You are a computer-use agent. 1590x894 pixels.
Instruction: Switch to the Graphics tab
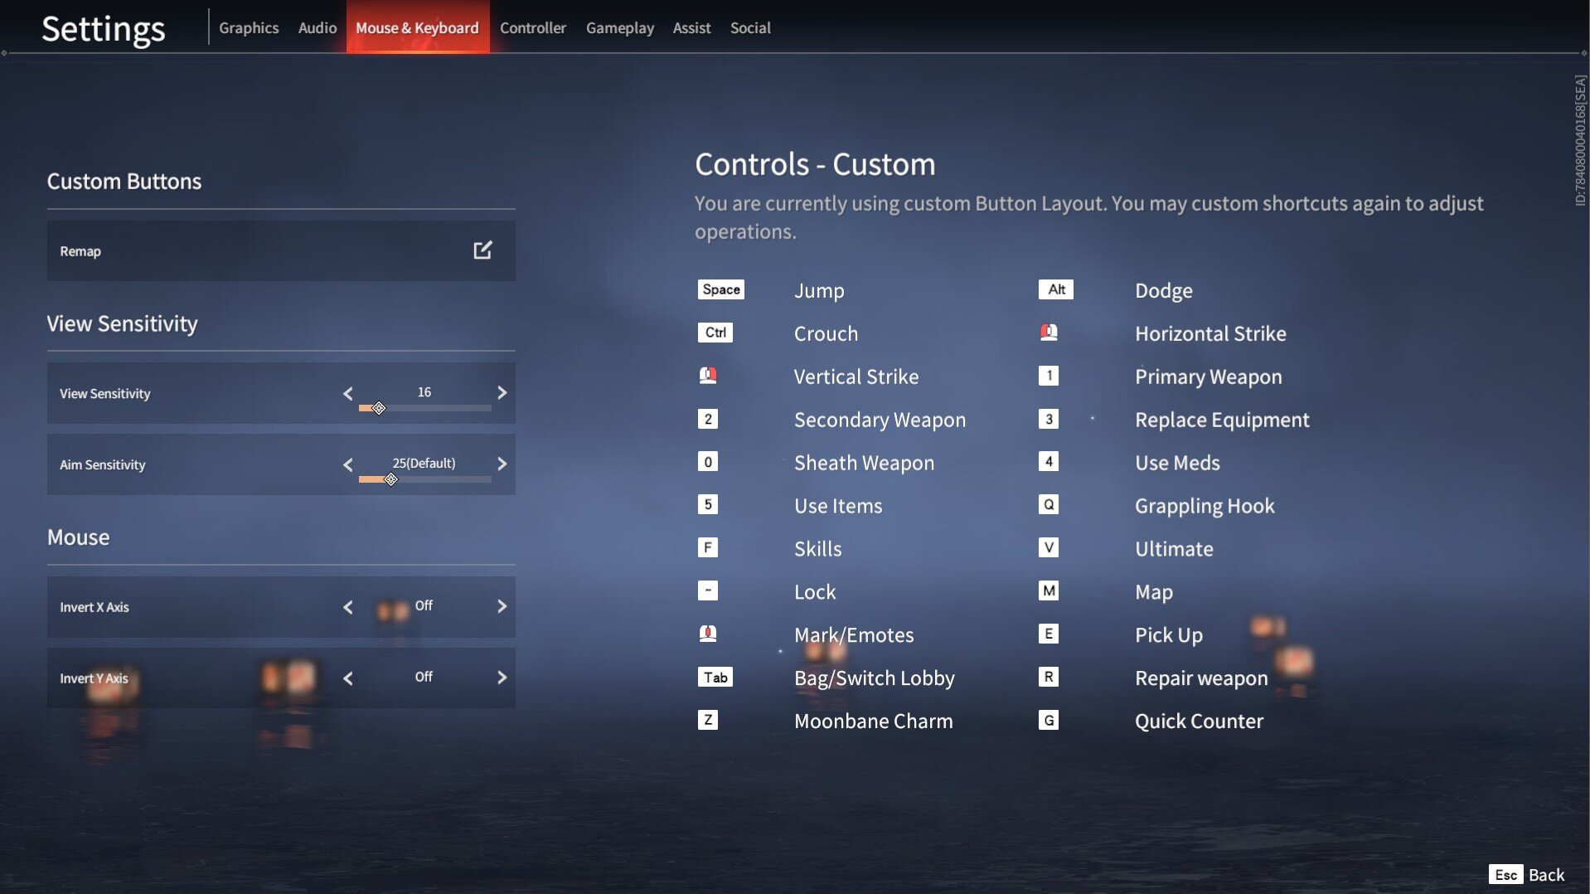pos(249,28)
